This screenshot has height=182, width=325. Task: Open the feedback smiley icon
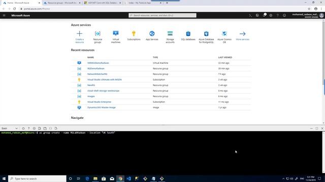point(284,15)
